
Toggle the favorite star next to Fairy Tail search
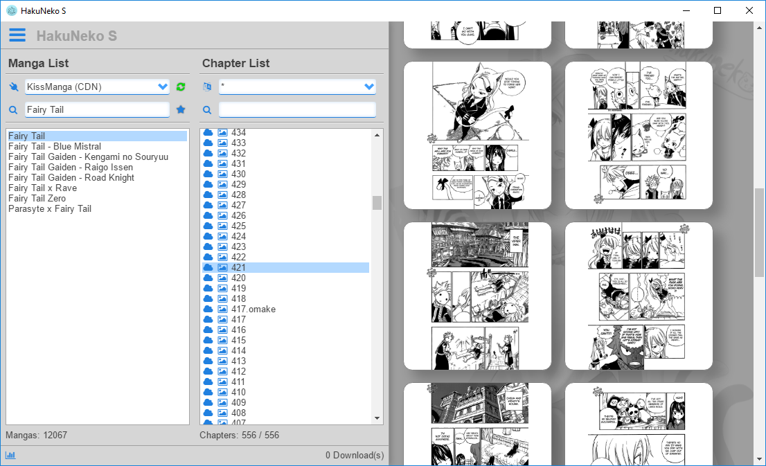tap(181, 109)
